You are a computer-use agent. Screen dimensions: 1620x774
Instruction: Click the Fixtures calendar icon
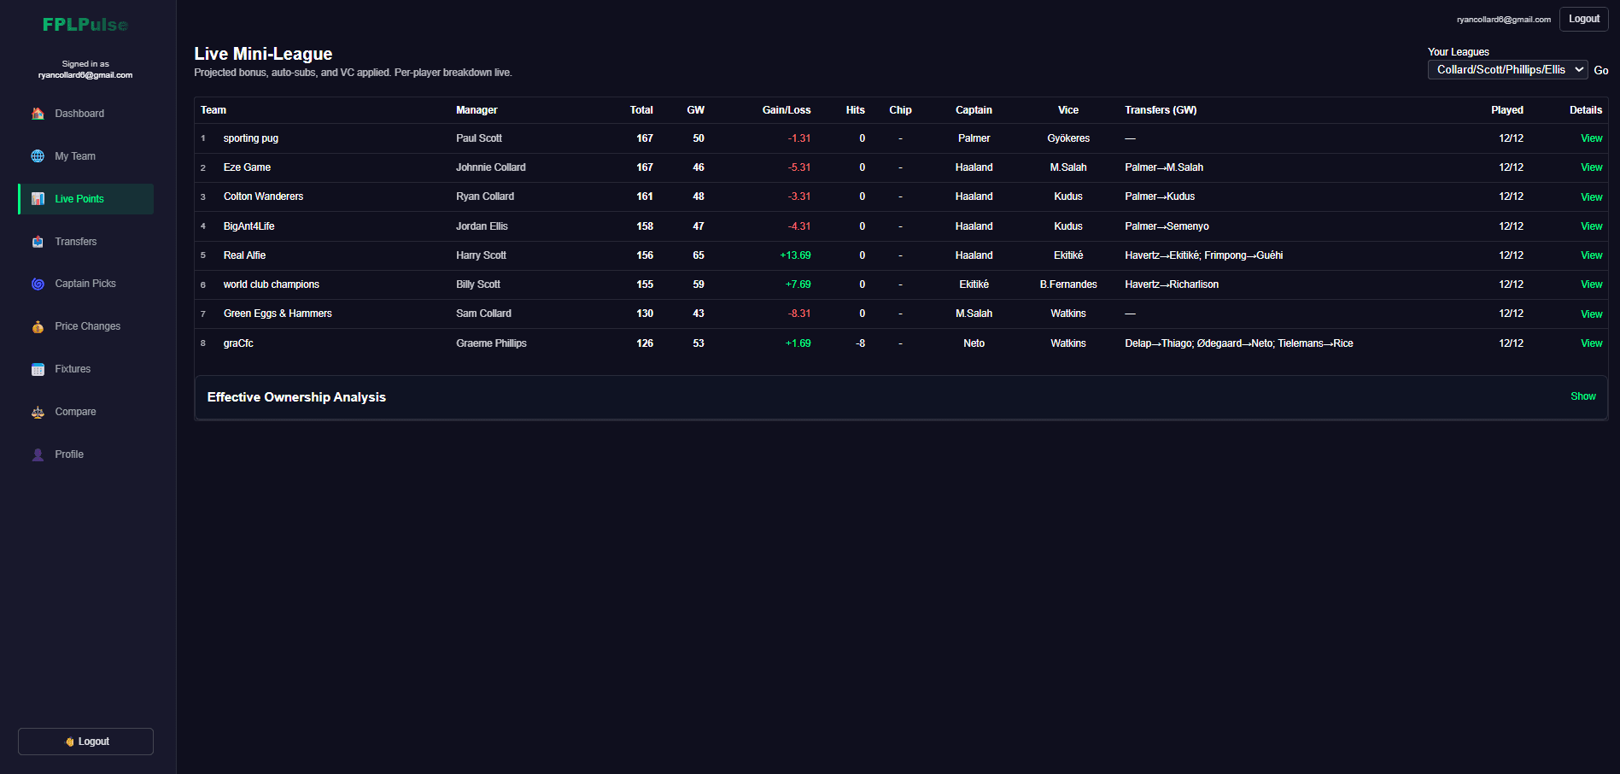[x=38, y=369]
